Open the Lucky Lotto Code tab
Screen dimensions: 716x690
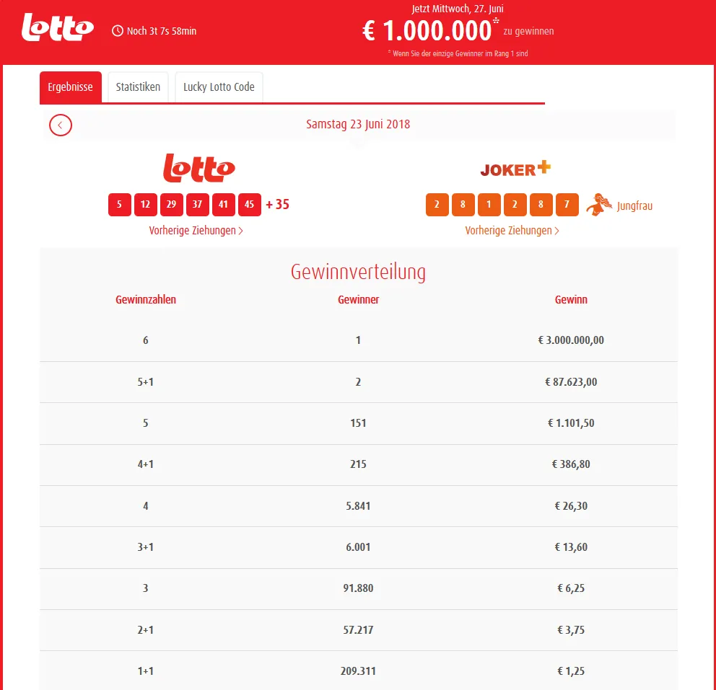point(219,87)
